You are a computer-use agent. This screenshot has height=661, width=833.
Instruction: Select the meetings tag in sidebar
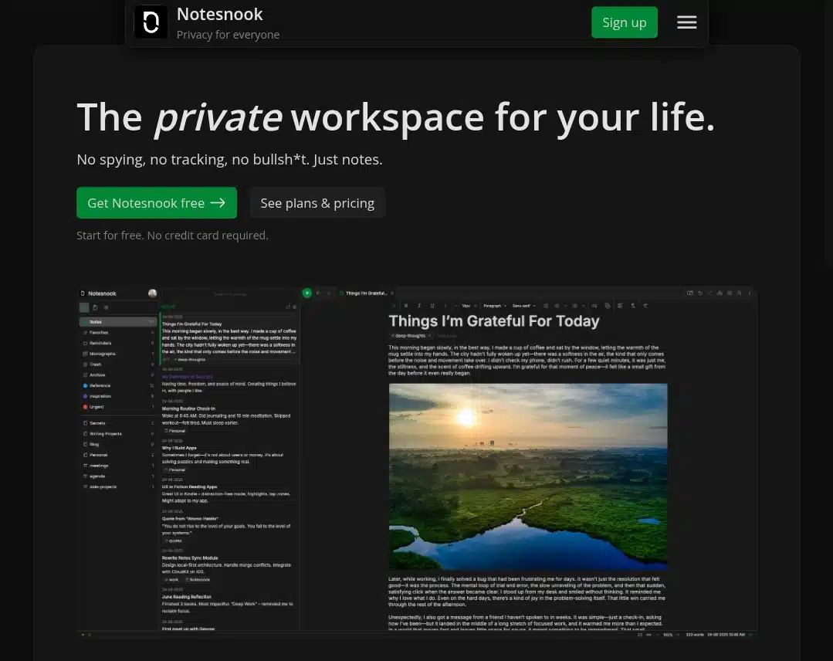(x=118, y=466)
